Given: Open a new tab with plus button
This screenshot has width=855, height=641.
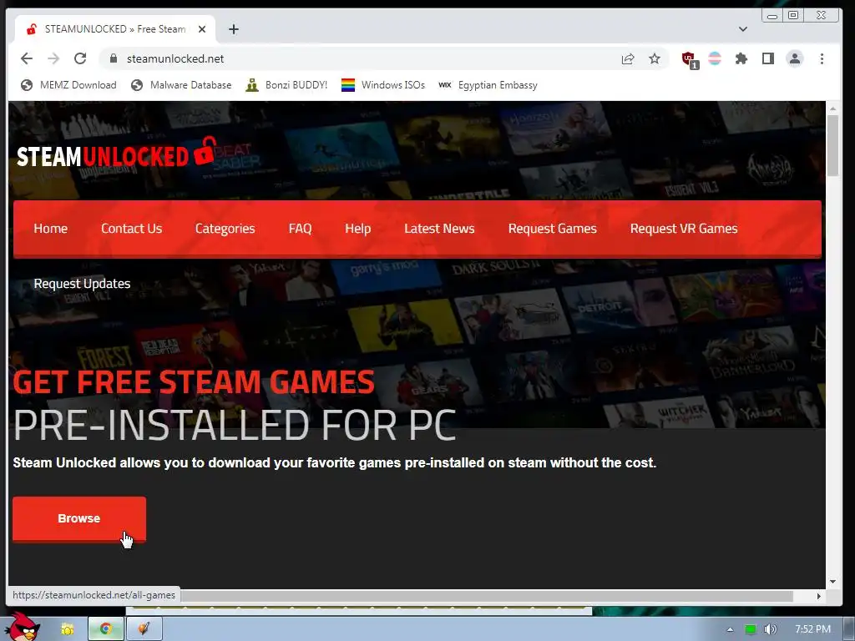Looking at the screenshot, I should coord(234,29).
